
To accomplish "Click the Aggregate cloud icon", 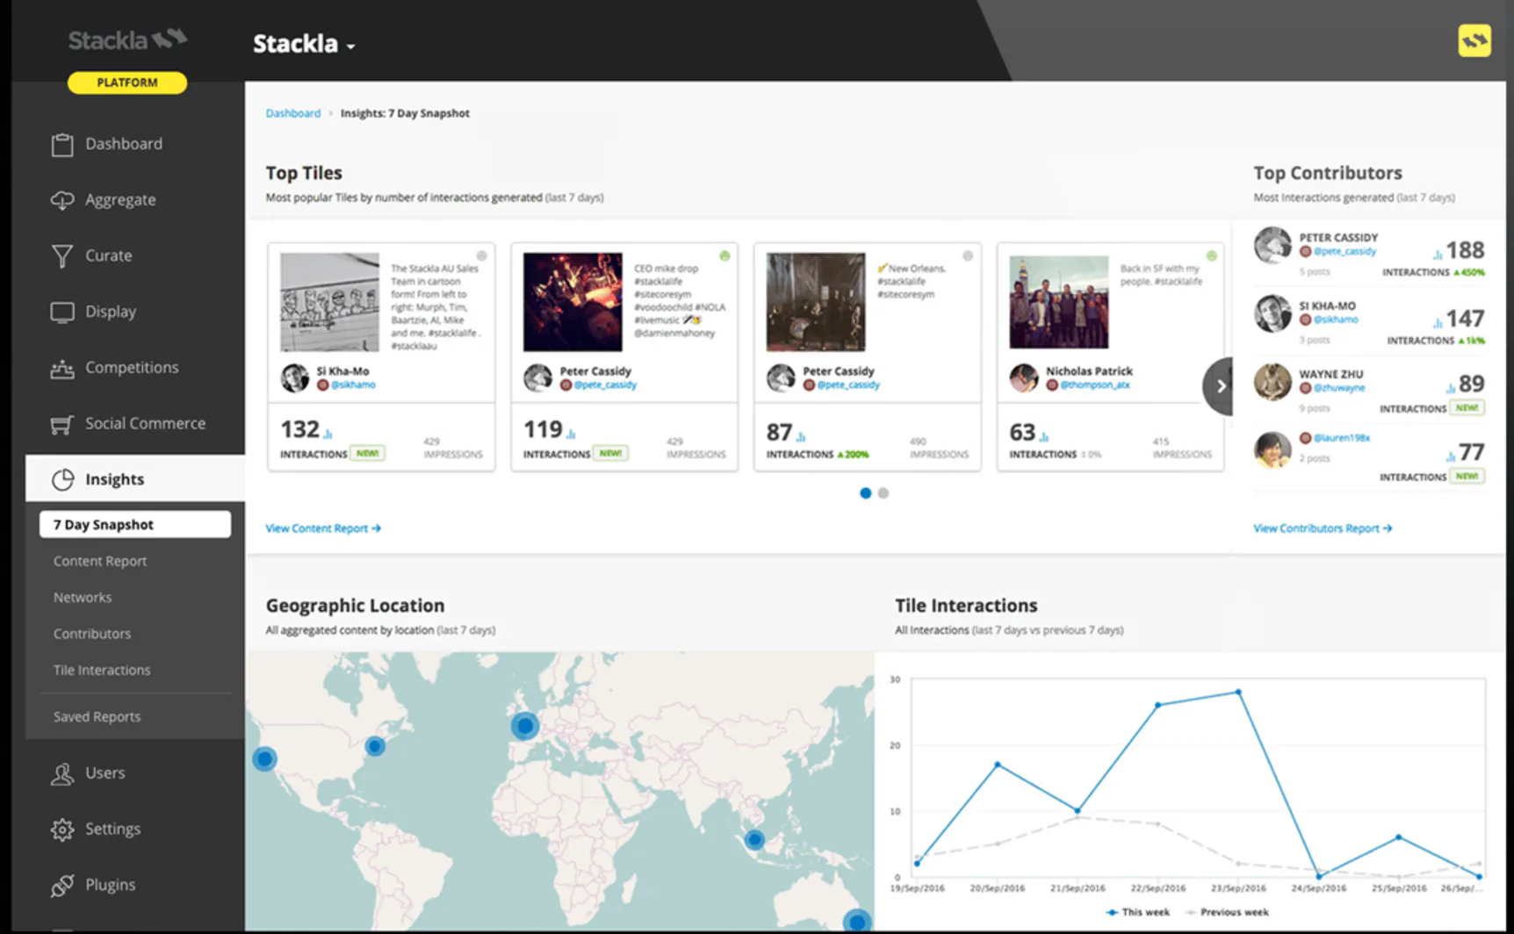I will (x=61, y=201).
